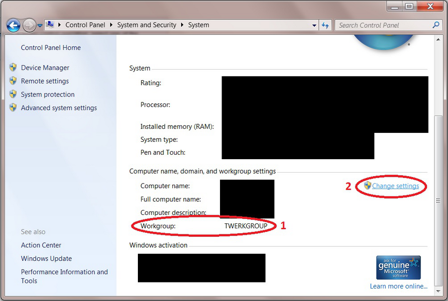448x301 pixels.
Task: Click the shield icon beside Device Manager
Action: click(13, 68)
